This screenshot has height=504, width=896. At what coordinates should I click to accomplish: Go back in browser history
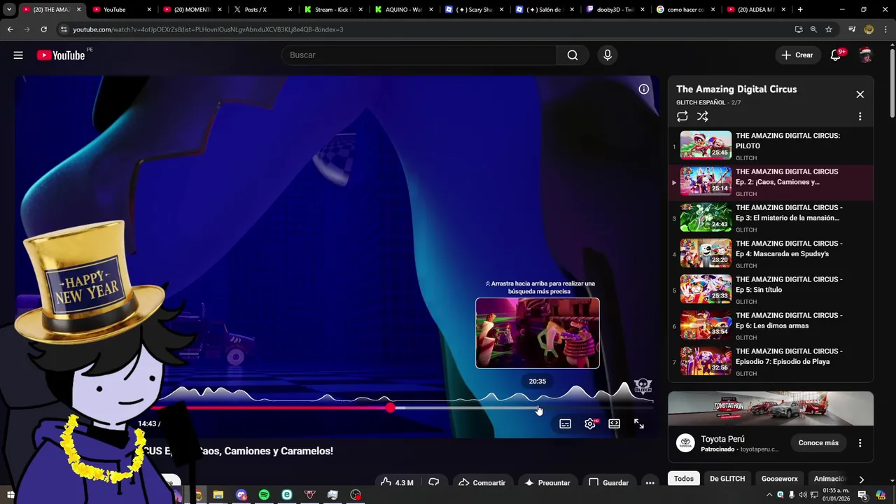pyautogui.click(x=10, y=29)
